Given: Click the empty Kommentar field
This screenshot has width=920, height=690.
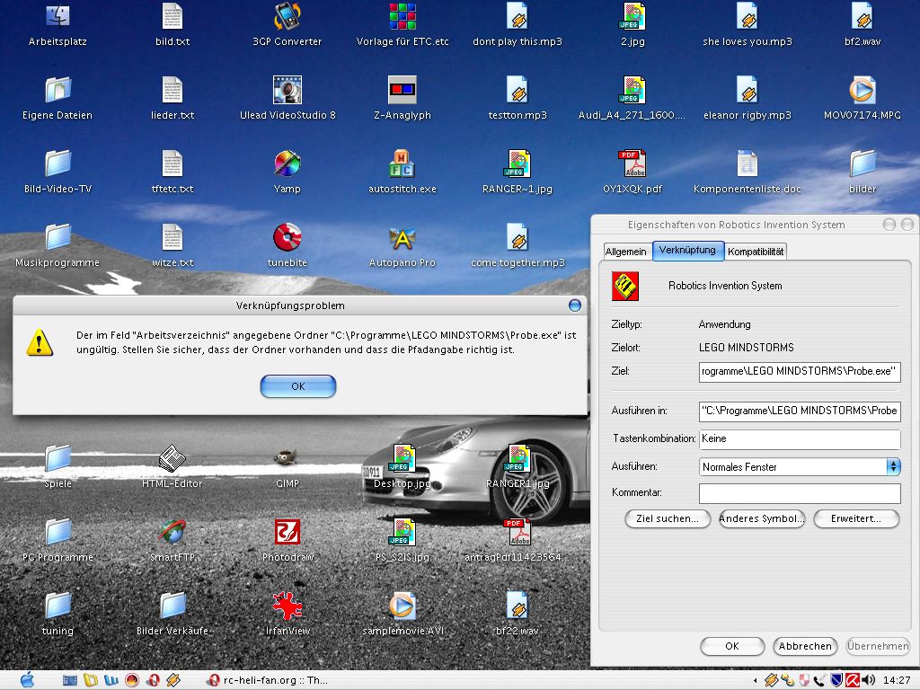Looking at the screenshot, I should coord(799,493).
